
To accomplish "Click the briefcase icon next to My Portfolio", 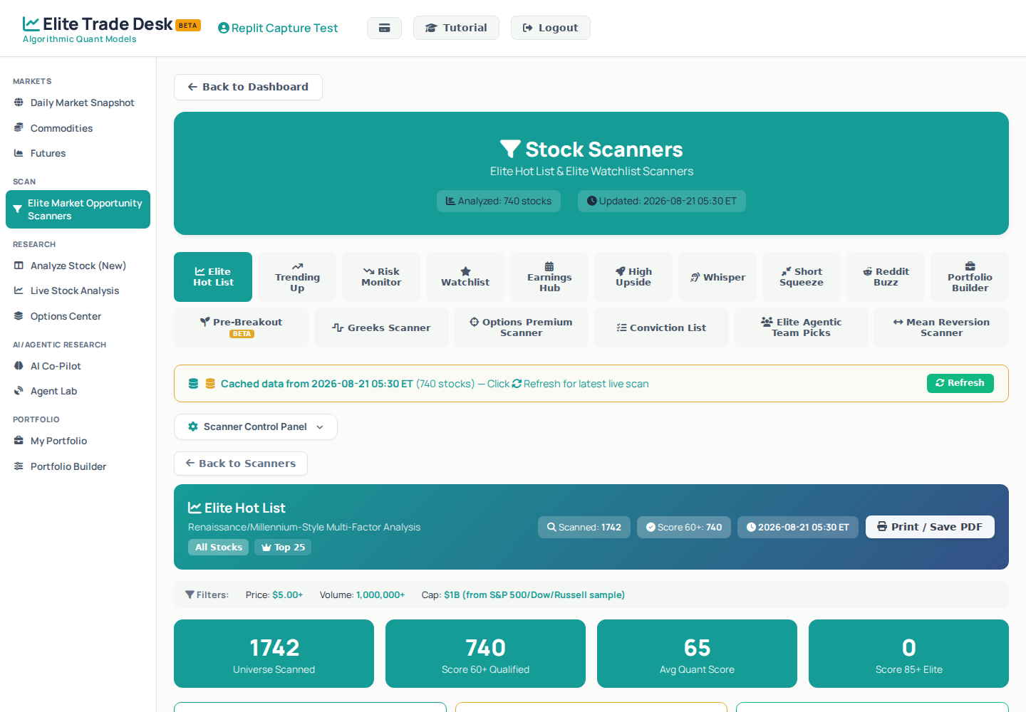I will 19,441.
